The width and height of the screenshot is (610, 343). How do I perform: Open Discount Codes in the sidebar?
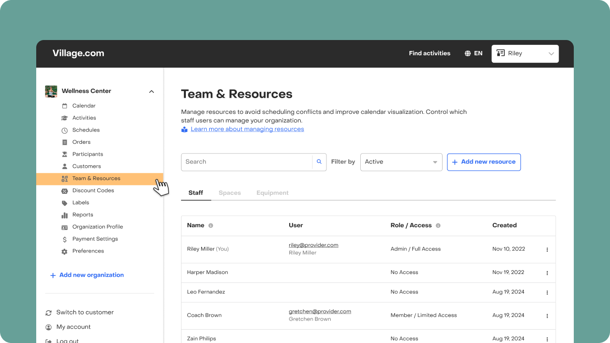[x=93, y=191]
